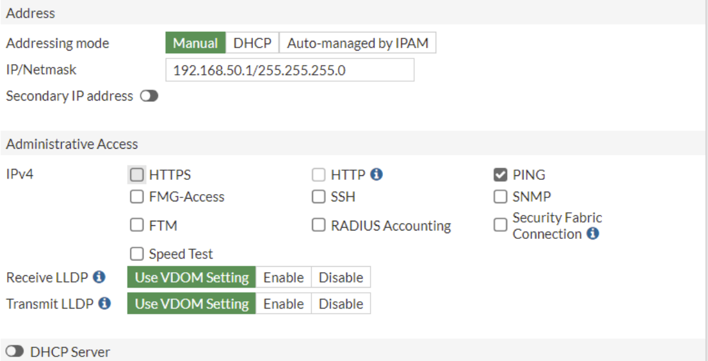Image resolution: width=708 pixels, height=361 pixels.
Task: Set Transmit LLDP to Disable
Action: click(x=341, y=303)
